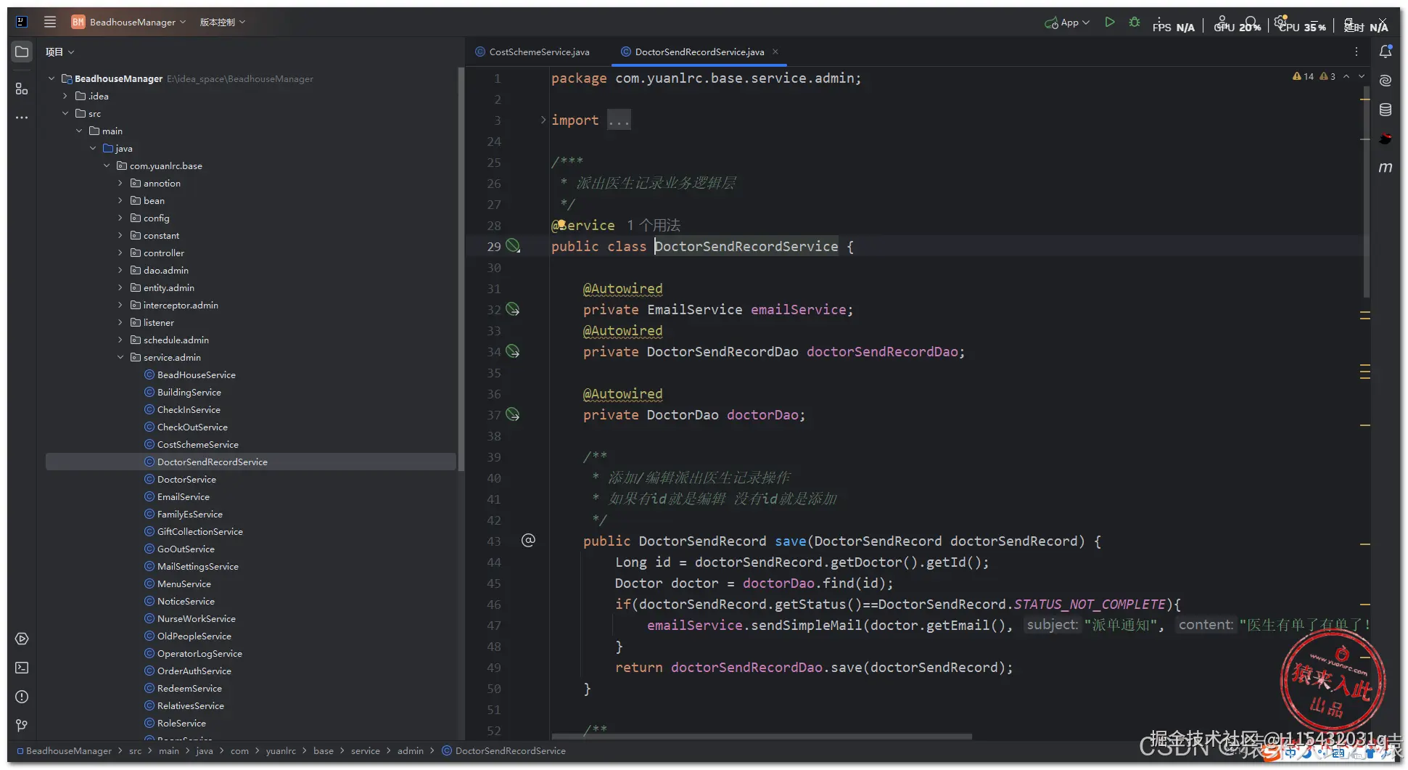Screen dimensions: 1408x770
Task: Select DoctorService in the project tree
Action: click(x=186, y=479)
